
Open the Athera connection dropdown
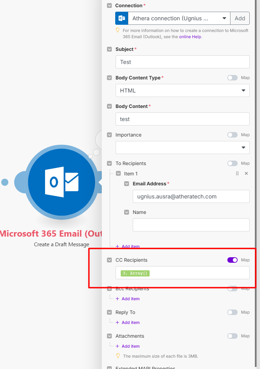point(179,18)
